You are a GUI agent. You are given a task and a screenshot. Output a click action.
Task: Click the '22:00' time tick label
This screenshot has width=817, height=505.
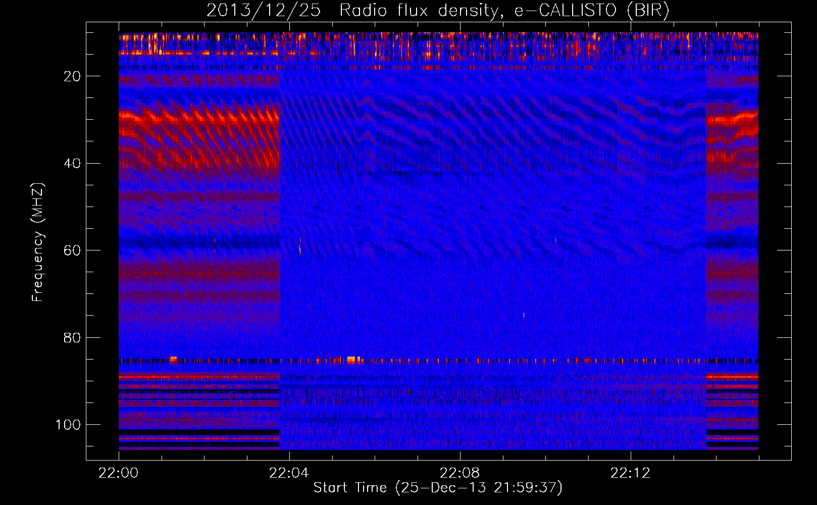click(119, 473)
